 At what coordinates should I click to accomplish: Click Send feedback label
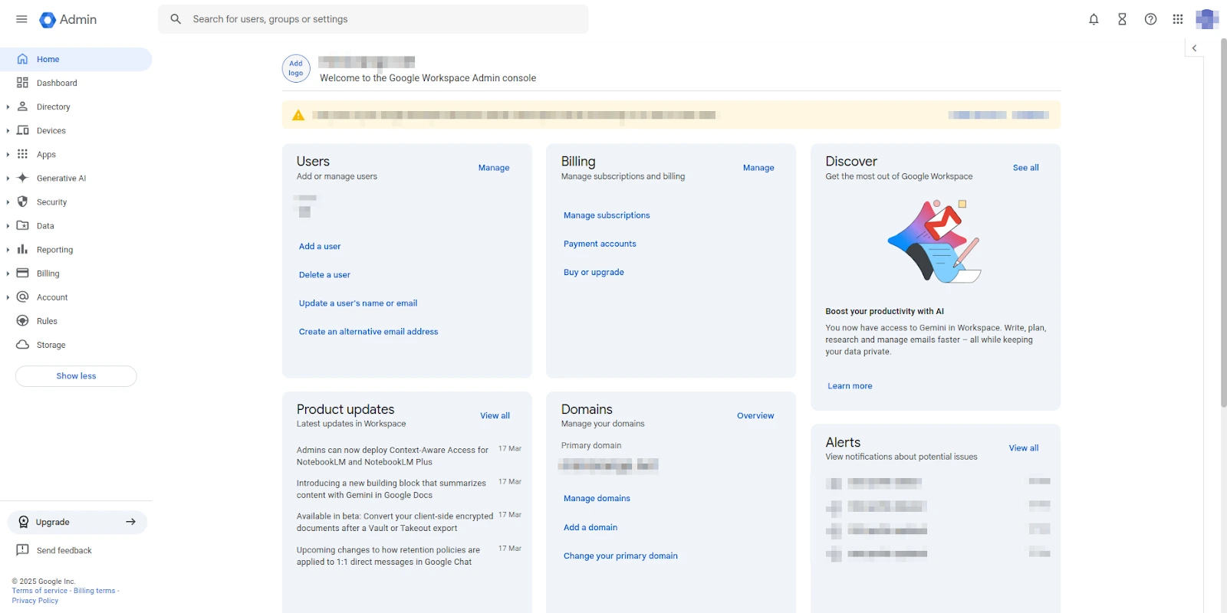(x=64, y=550)
